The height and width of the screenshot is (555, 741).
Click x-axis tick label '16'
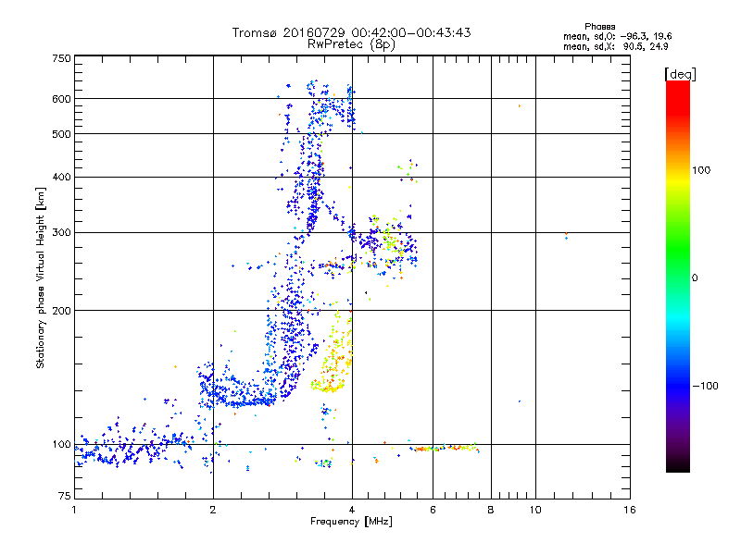click(x=630, y=510)
